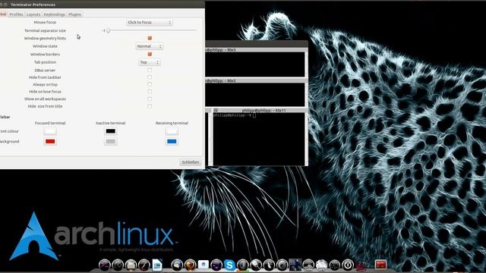This screenshot has width=486, height=273.
Task: Open the purple terminal icon at dock start
Action: [x=105, y=265]
